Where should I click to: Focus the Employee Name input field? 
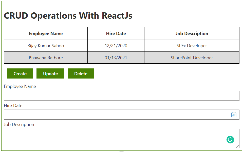(x=122, y=96)
